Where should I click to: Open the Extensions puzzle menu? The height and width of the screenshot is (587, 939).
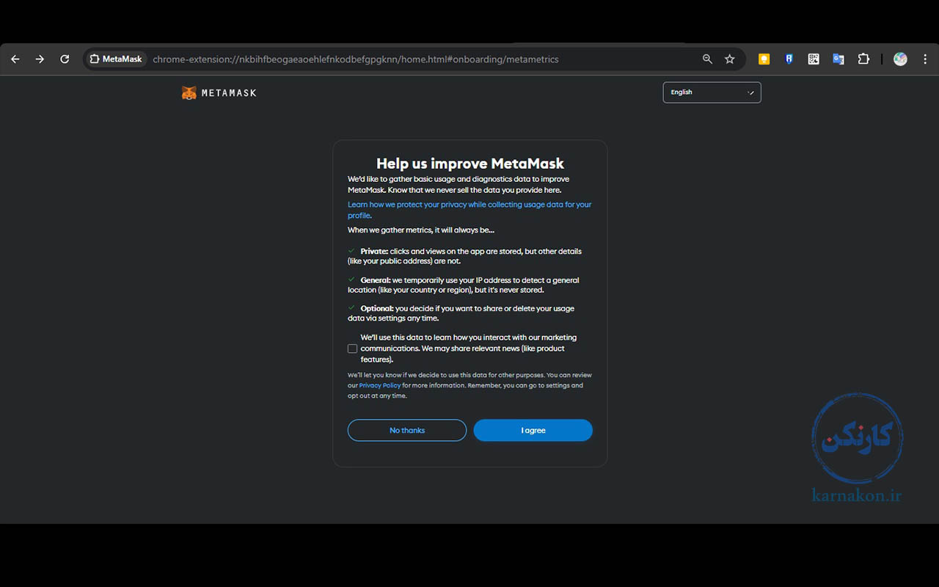[863, 59]
